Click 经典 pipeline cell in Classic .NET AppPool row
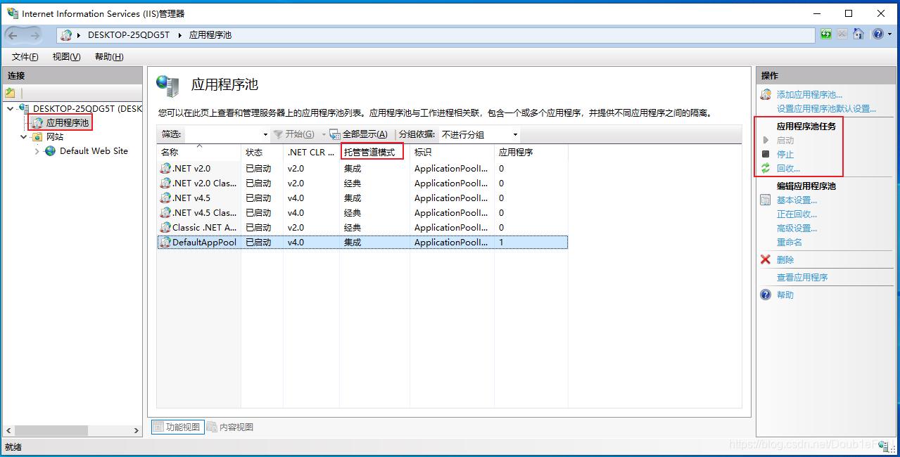Viewport: 900px width, 457px height. point(353,228)
